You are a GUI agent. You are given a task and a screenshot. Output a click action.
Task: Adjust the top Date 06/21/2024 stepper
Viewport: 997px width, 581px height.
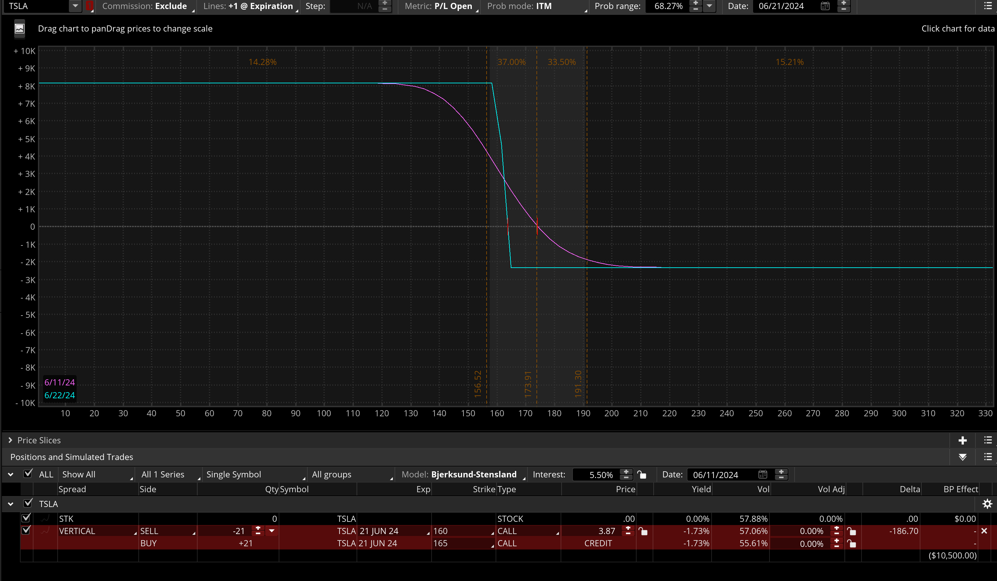click(x=843, y=6)
